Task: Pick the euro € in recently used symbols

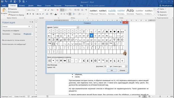Action: click(x=84, y=61)
